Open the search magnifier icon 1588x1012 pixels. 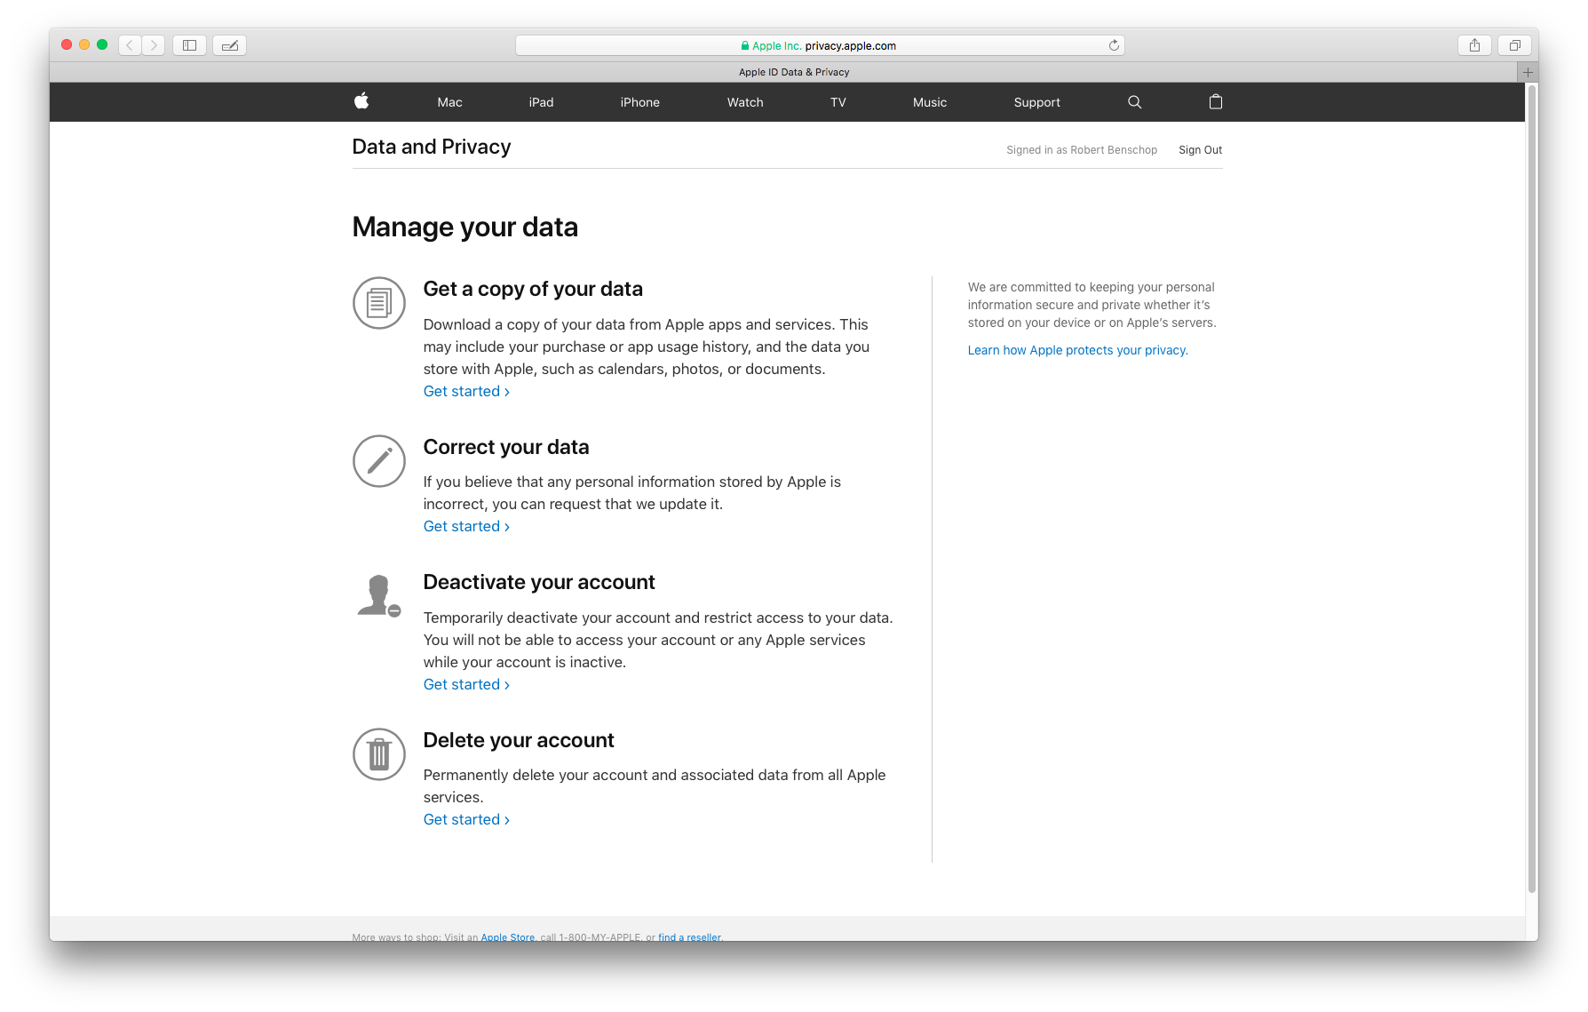[1134, 102]
